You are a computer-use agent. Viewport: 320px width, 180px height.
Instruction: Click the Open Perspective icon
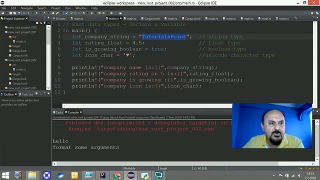coord(312,13)
